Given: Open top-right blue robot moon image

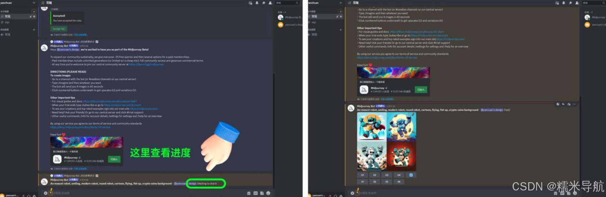Looking at the screenshot, I should (401, 126).
